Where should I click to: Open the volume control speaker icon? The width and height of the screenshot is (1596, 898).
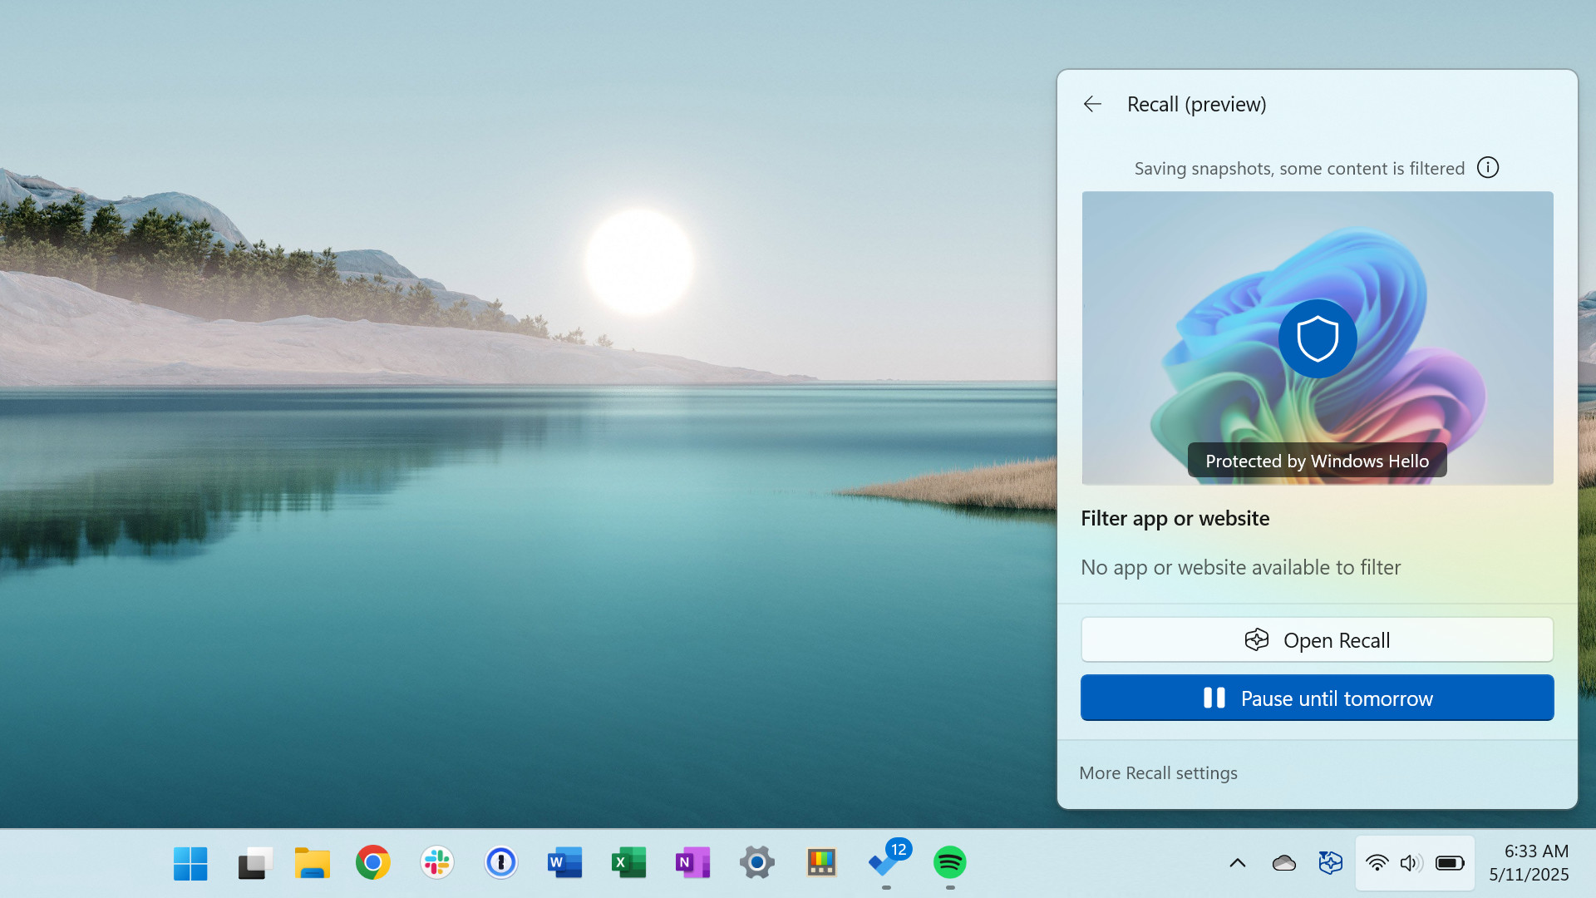(x=1410, y=863)
